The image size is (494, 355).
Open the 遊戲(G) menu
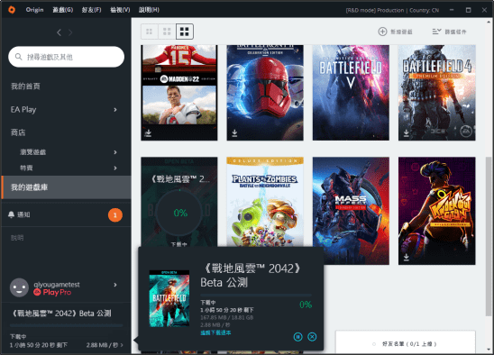pos(63,10)
